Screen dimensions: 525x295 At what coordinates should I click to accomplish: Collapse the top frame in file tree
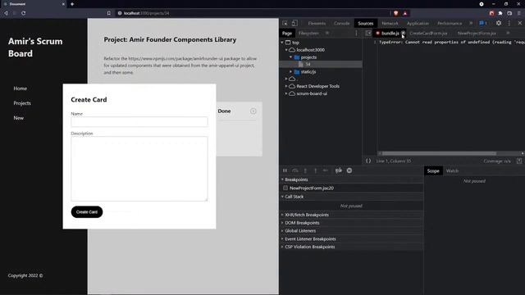[x=282, y=43]
